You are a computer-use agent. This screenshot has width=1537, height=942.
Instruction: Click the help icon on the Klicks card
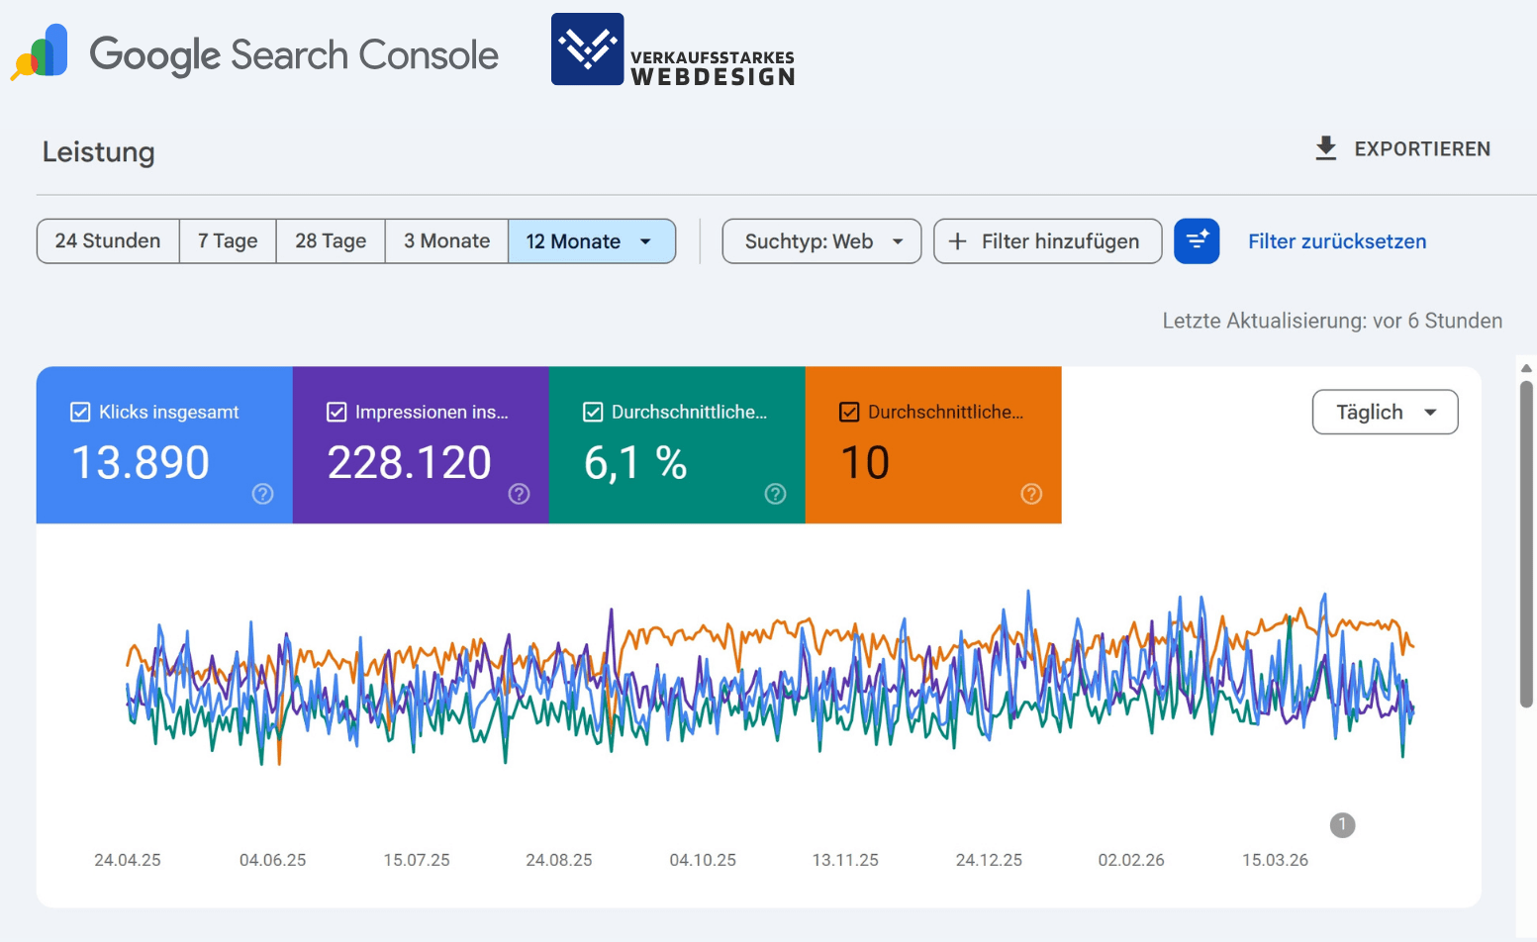(x=262, y=494)
